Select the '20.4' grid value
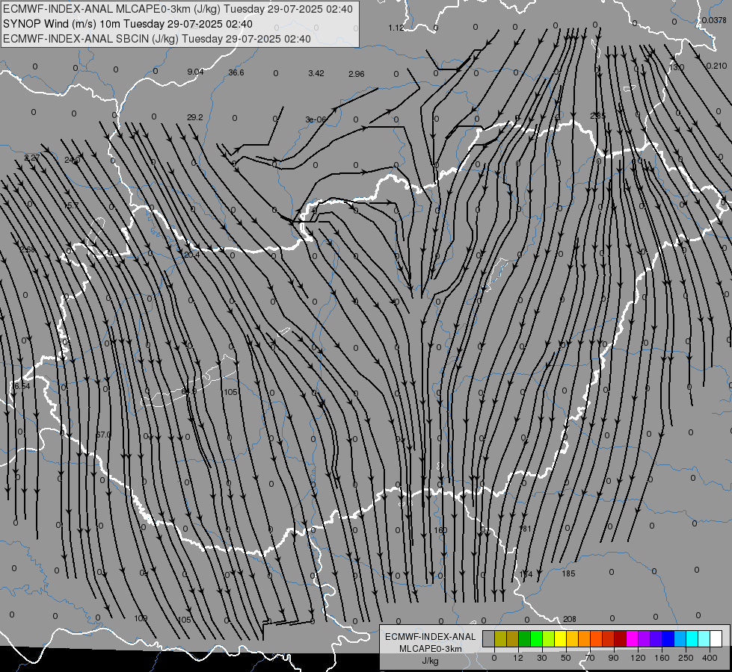The image size is (732, 672). coord(191,255)
